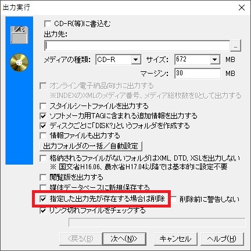The height and width of the screenshot is (251, 251).
Task: Check 閲覧版を出力する option
Action: click(x=43, y=177)
